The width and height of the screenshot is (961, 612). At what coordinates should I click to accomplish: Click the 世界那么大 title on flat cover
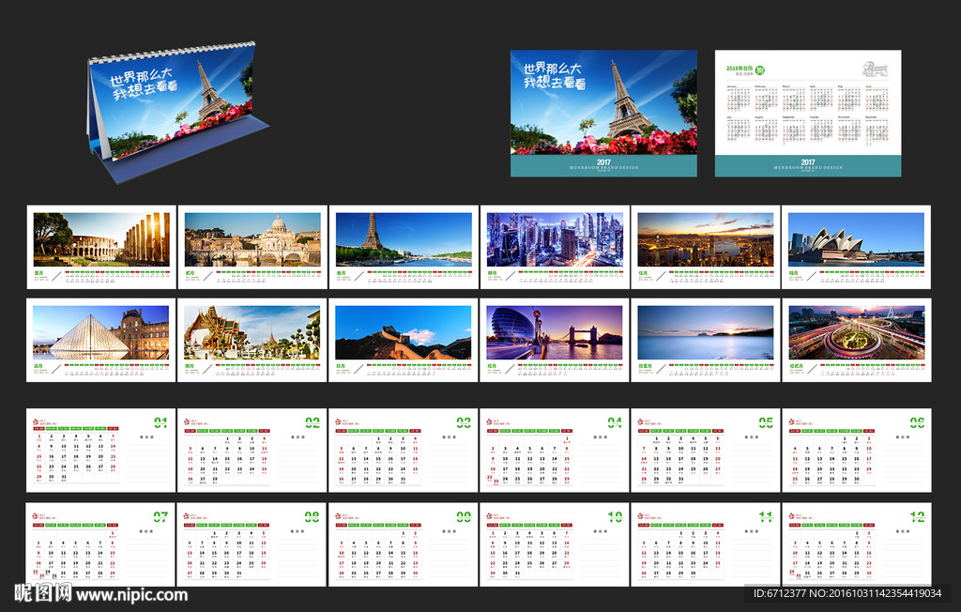pyautogui.click(x=552, y=69)
